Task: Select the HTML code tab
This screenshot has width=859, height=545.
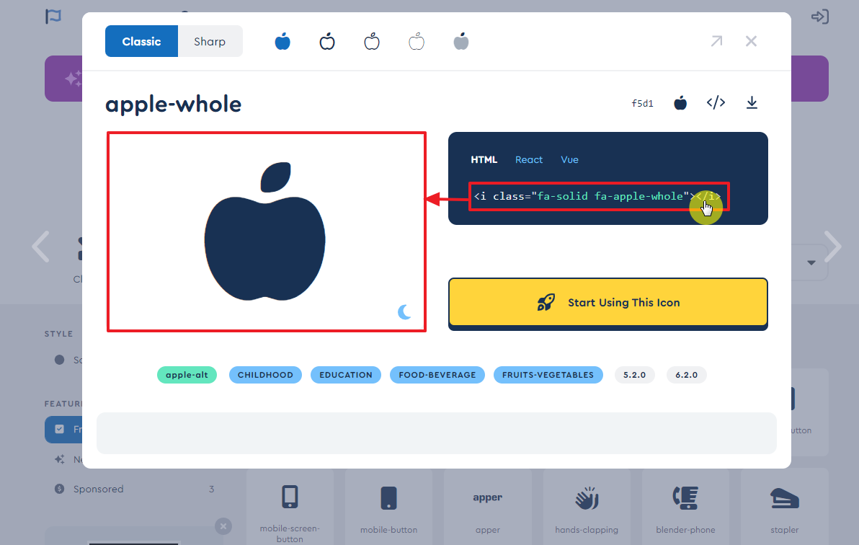Action: click(x=484, y=159)
